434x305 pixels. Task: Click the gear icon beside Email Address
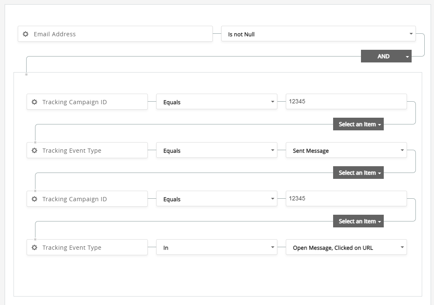(26, 34)
